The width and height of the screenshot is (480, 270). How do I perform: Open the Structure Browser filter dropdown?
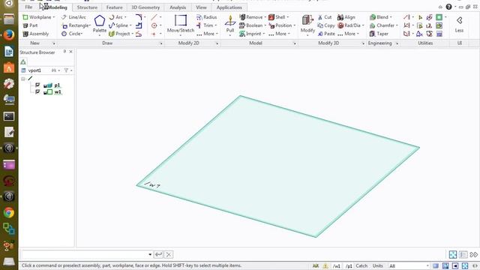(x=67, y=70)
